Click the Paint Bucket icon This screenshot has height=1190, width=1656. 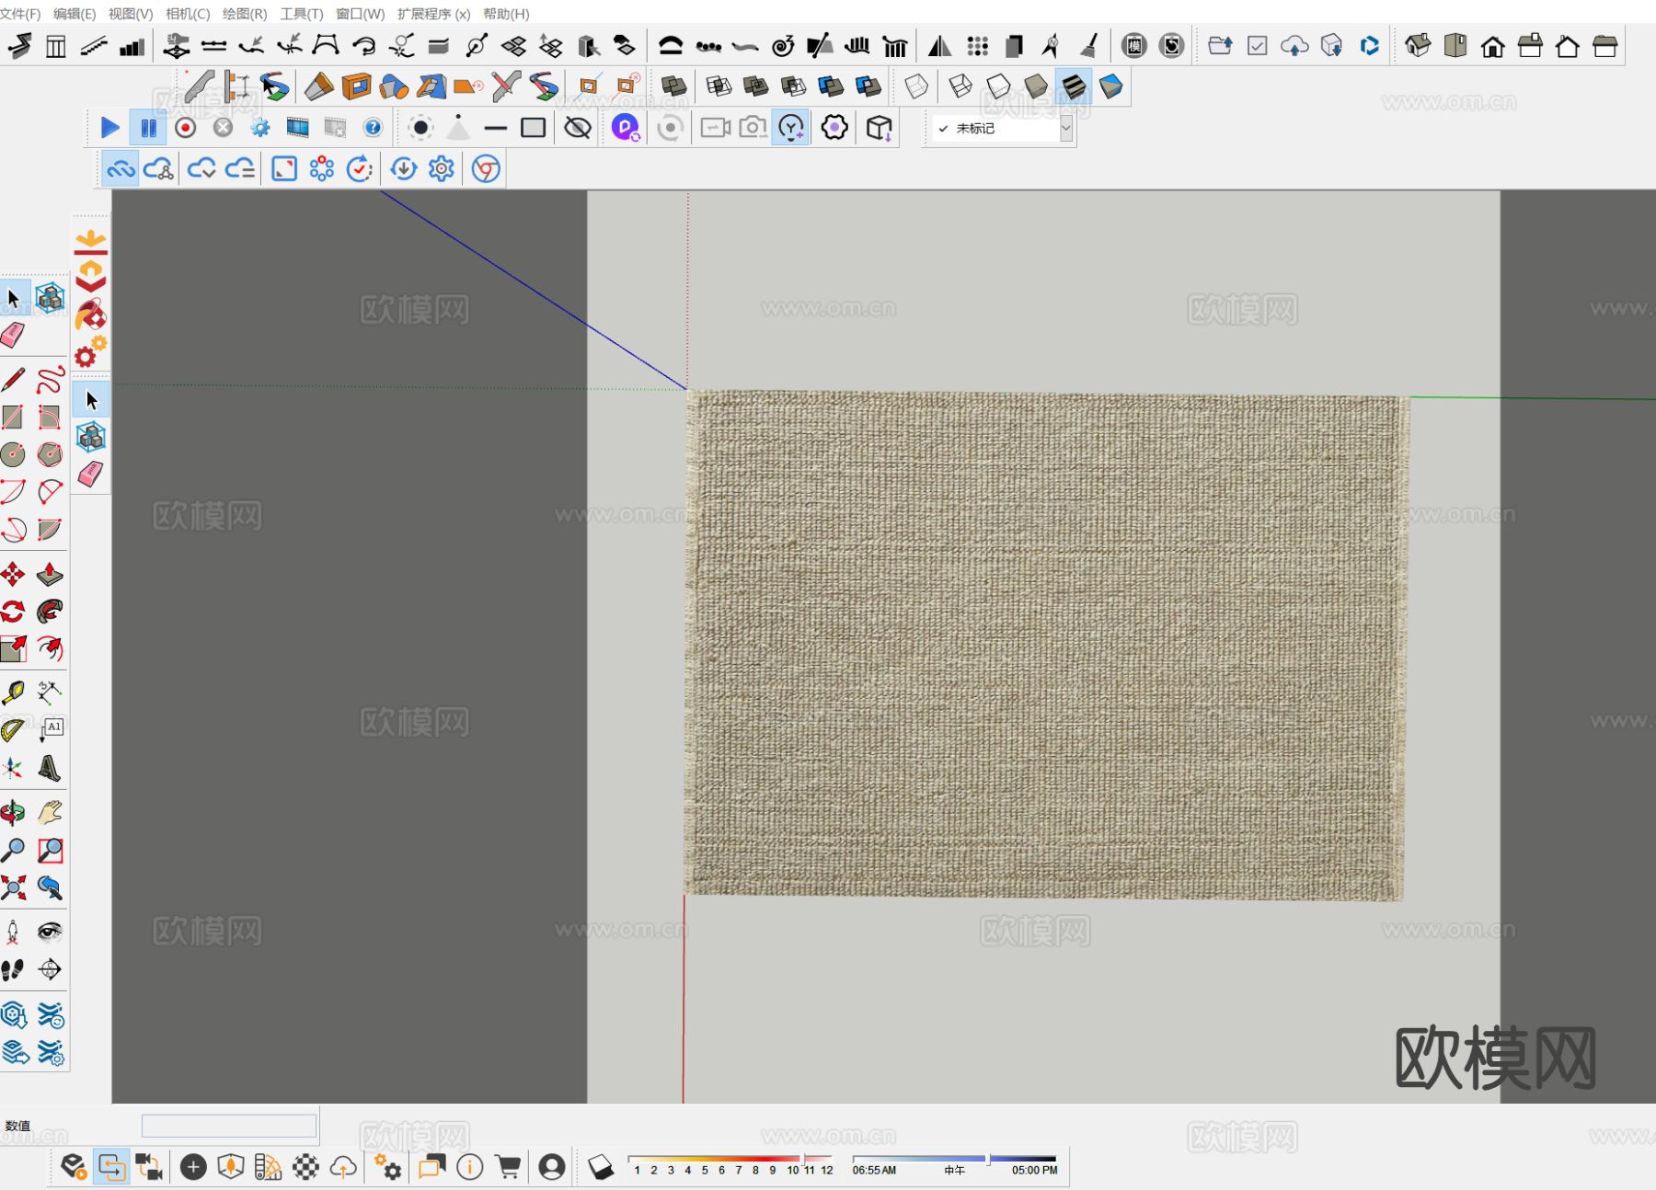pyautogui.click(x=90, y=315)
